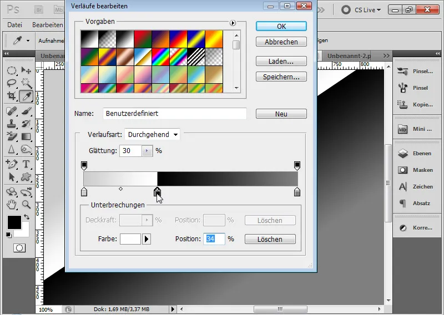Open the Bearbeiten menu

click(48, 25)
